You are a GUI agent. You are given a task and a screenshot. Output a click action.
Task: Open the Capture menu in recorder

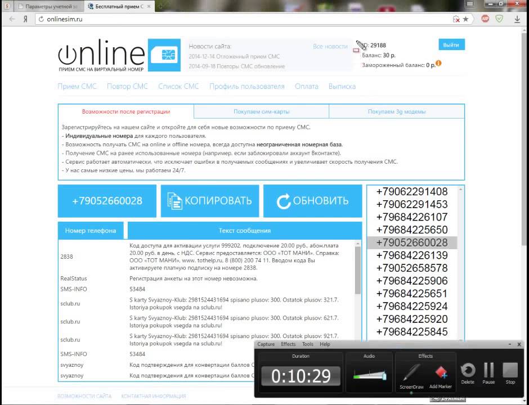tap(266, 344)
